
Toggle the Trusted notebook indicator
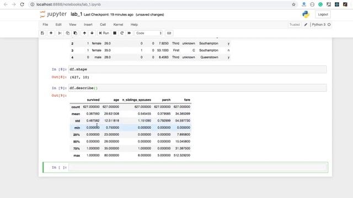[x=295, y=24]
